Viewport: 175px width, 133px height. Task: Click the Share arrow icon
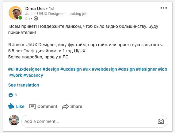point(65,106)
